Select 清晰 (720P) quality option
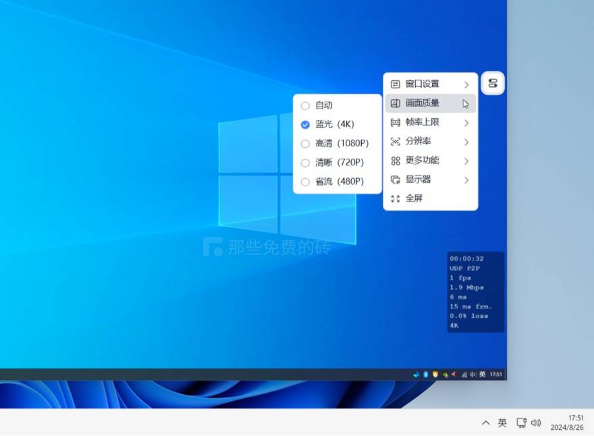The image size is (594, 436). click(x=337, y=163)
